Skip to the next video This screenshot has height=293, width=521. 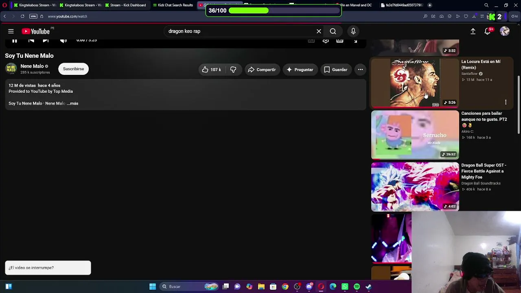click(x=46, y=40)
